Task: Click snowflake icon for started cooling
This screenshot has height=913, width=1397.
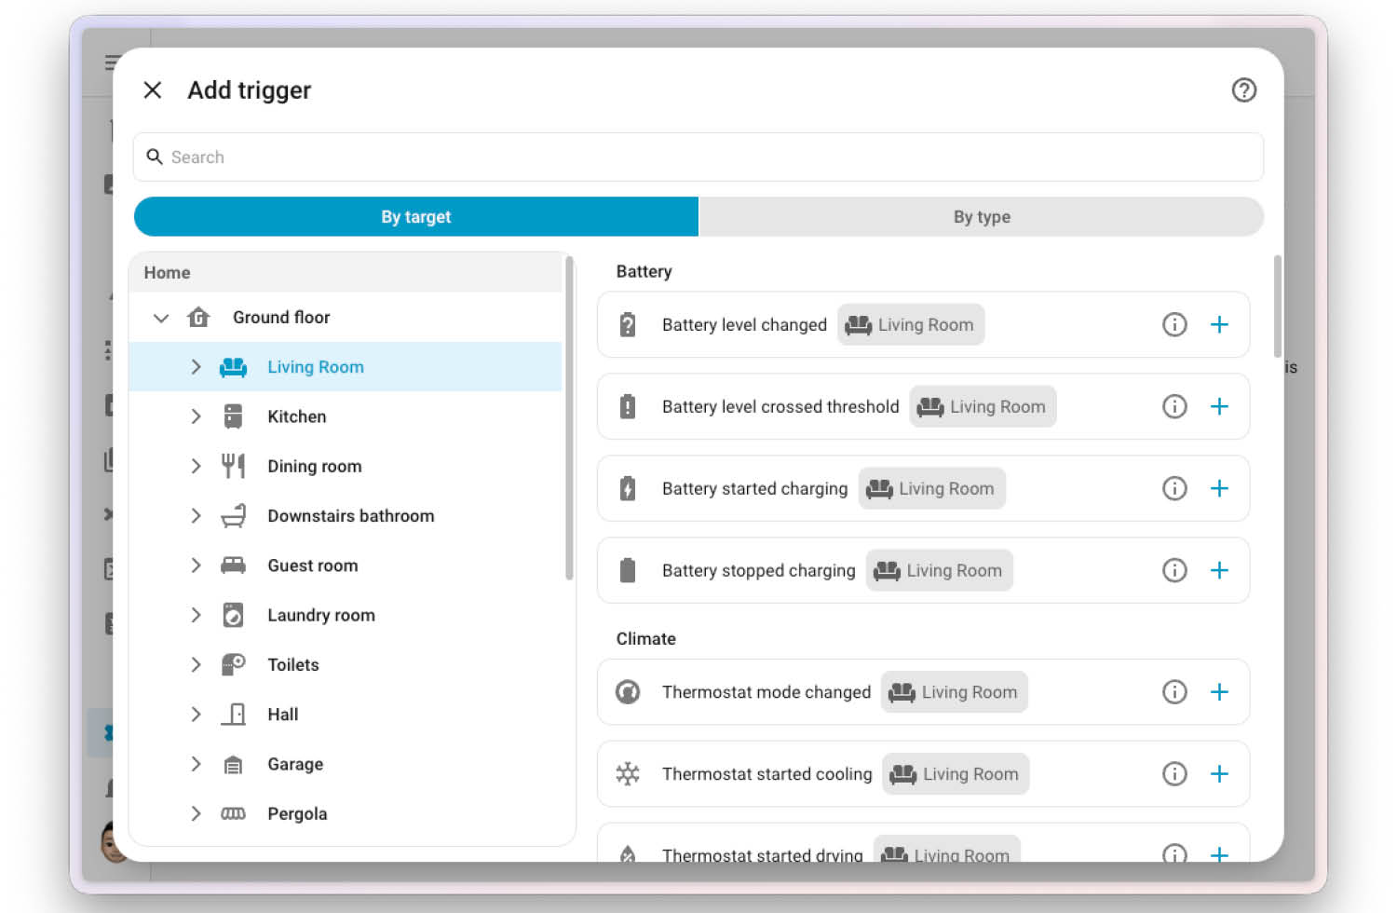Action: [628, 774]
